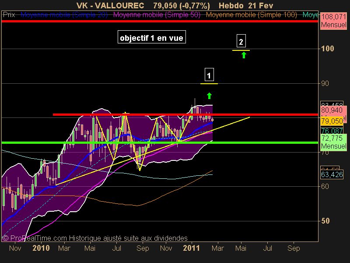Image resolution: width=350 pixels, height=263 pixels.
Task: Click the 2011 time axis label
Action: 191,248
